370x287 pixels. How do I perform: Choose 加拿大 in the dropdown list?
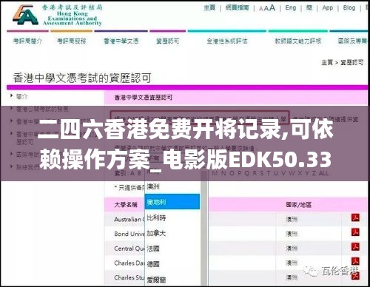pos(156,233)
